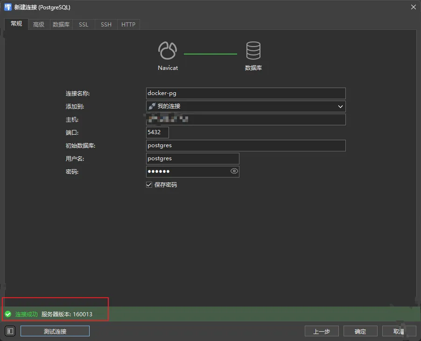Click the 密码 field
This screenshot has width=421, height=341.
pos(192,171)
